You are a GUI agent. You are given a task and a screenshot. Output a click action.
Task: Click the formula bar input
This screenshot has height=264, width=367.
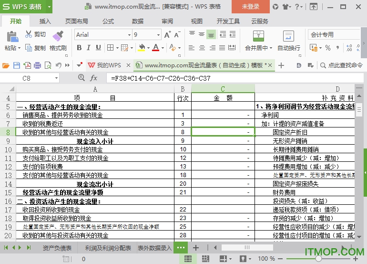tap(234, 78)
